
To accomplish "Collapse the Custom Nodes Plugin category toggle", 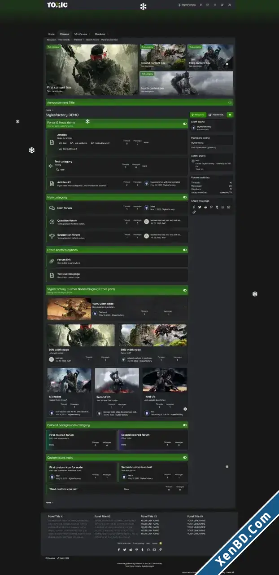I will click(185, 290).
